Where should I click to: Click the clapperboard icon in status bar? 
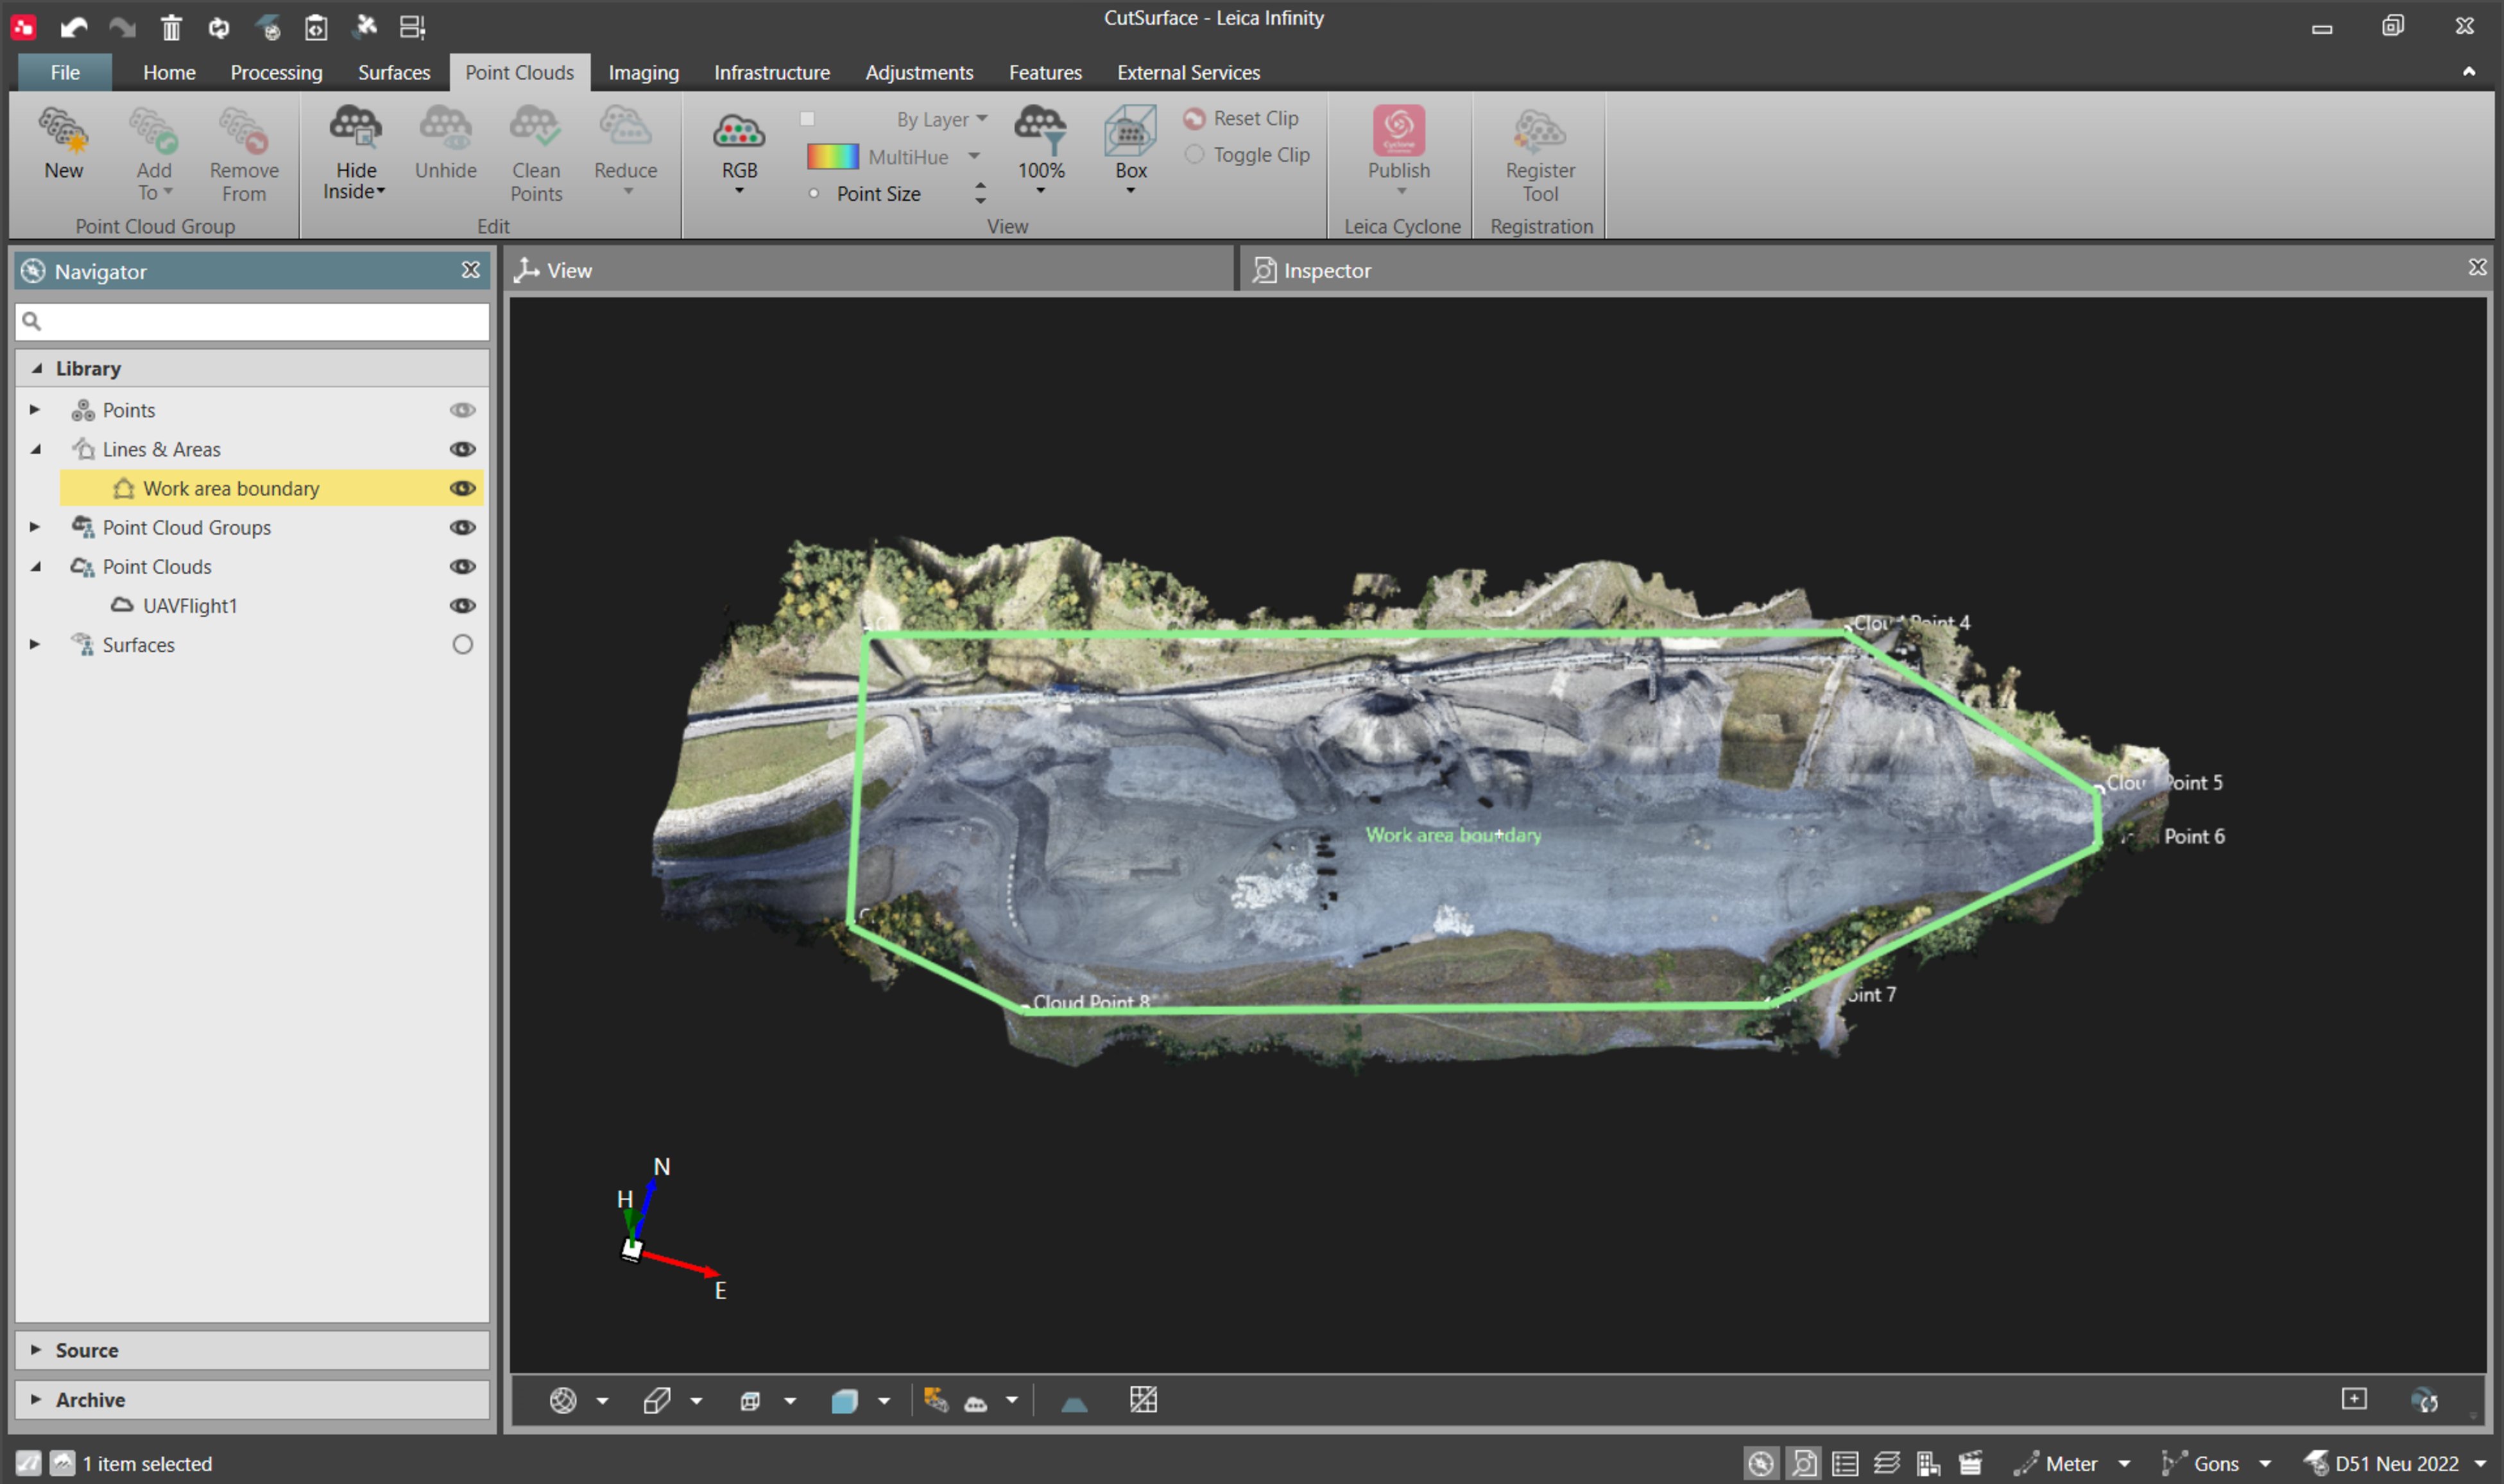coord(1970,1464)
